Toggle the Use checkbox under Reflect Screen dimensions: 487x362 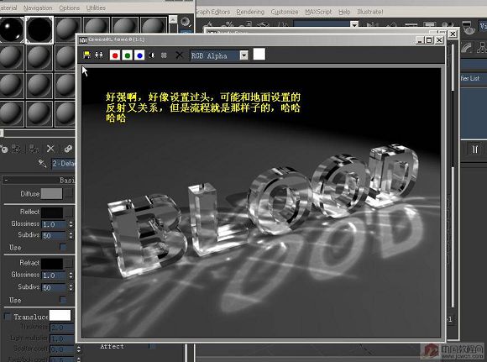[63, 247]
